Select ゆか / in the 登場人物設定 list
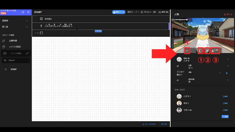 pos(186,103)
